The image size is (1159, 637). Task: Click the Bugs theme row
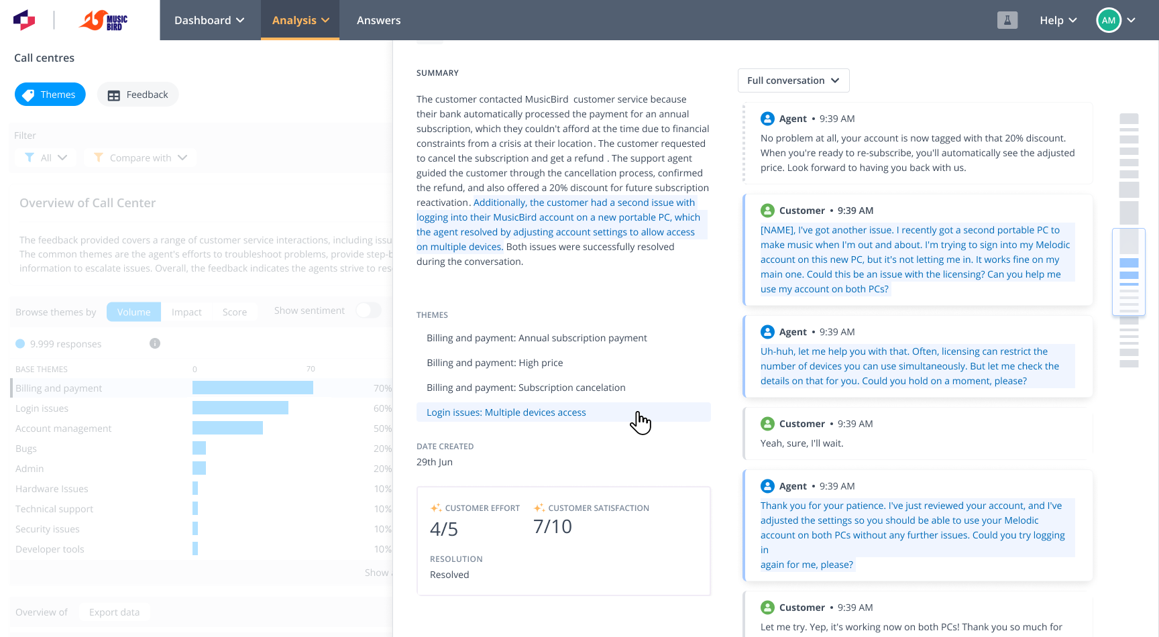(201, 449)
